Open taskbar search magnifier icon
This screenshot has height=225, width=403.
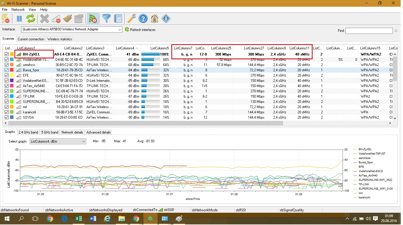click(x=21, y=219)
